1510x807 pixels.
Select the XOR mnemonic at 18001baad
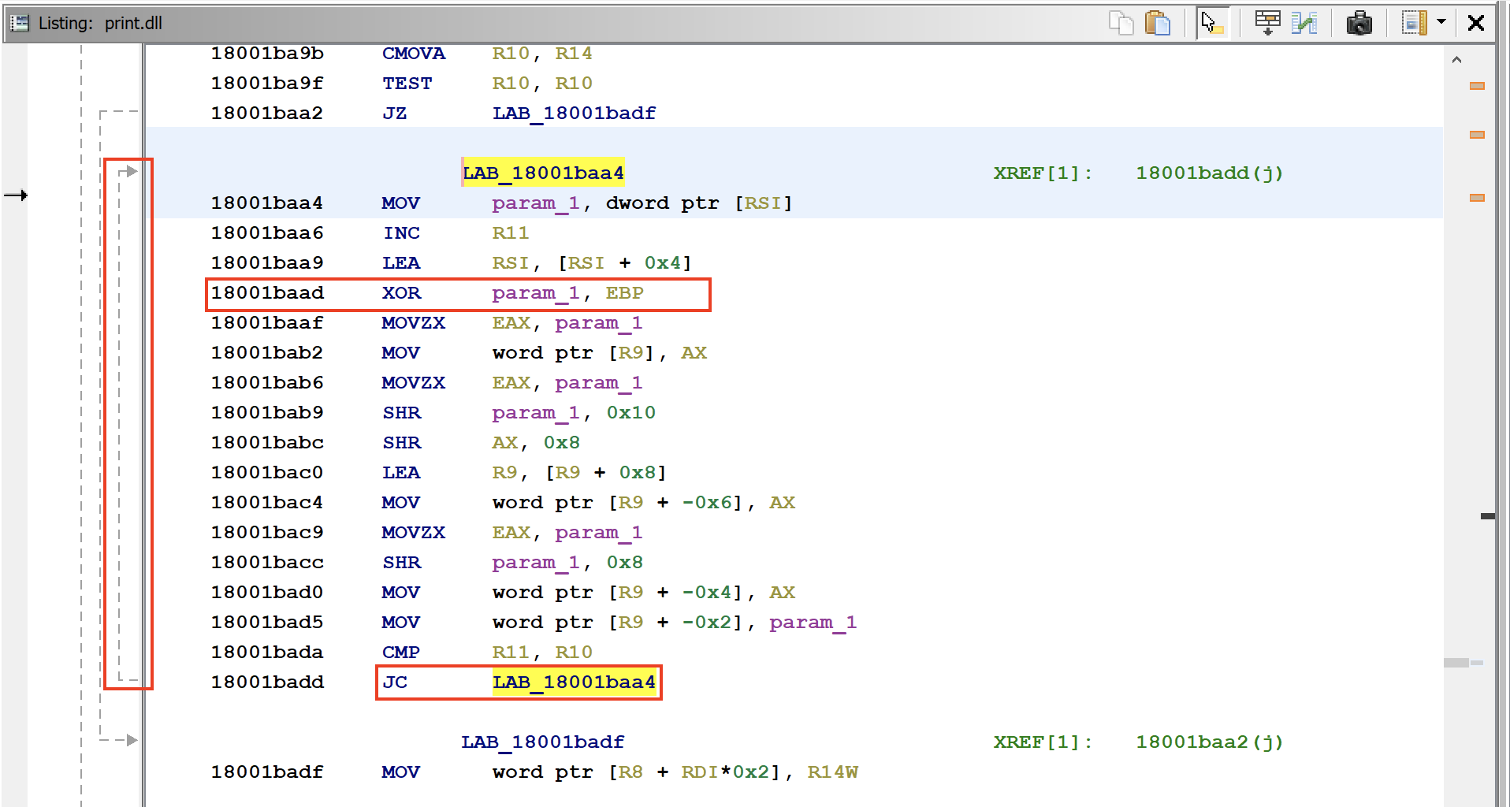point(401,292)
